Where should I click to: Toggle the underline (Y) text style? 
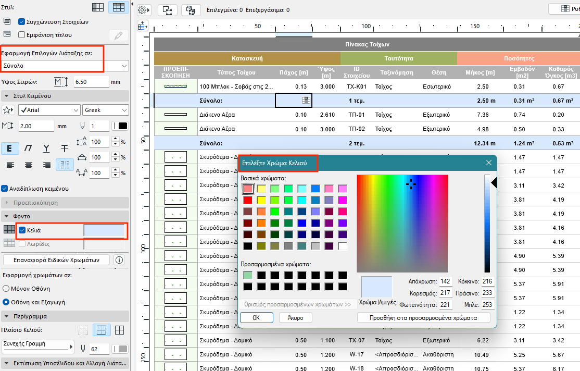pyautogui.click(x=46, y=149)
